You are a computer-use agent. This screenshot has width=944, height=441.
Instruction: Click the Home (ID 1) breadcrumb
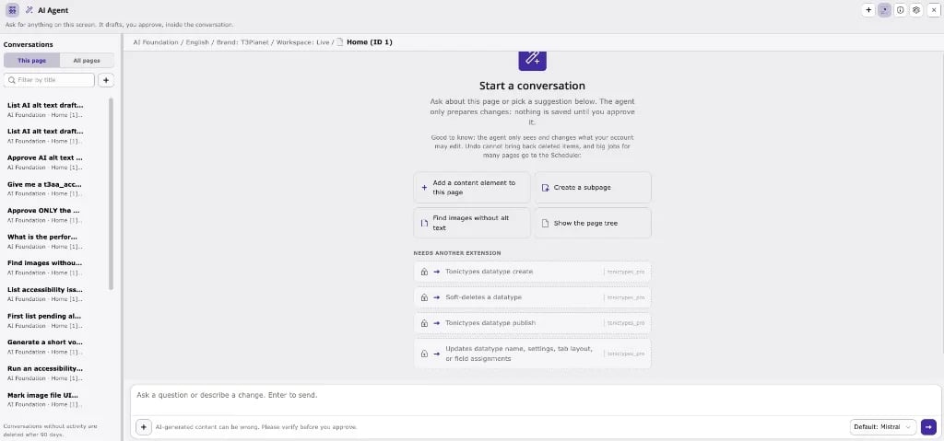(369, 42)
